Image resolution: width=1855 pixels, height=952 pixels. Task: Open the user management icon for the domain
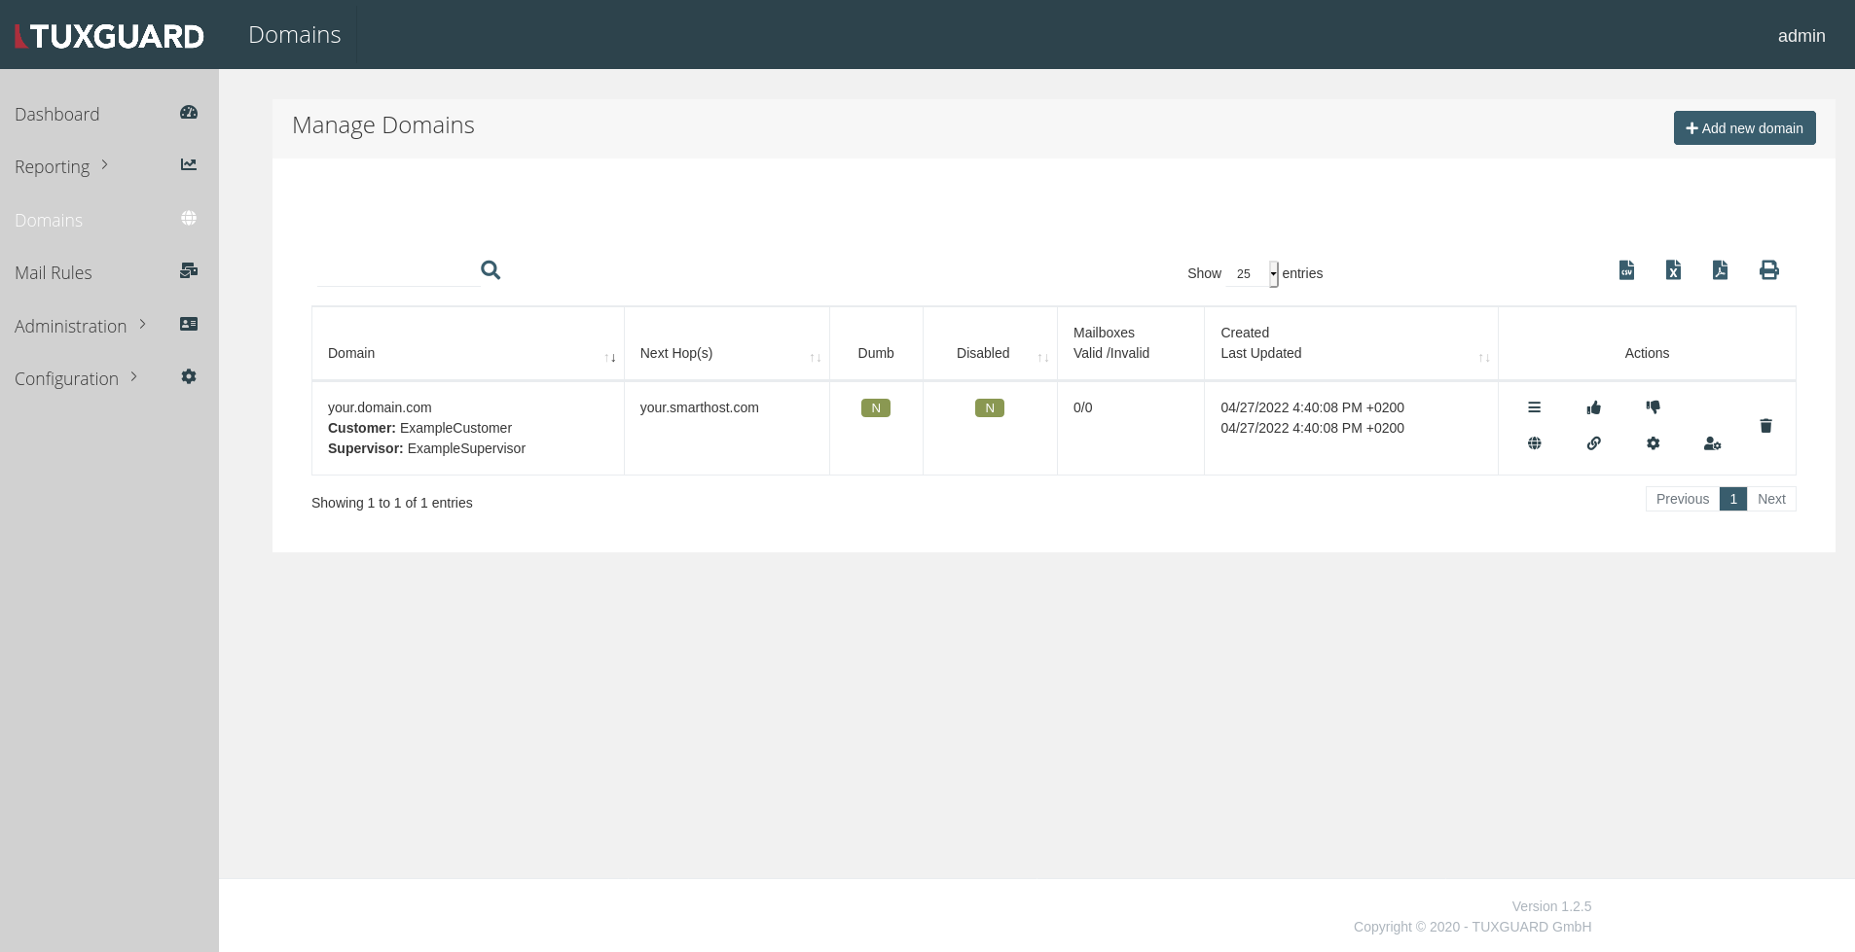pyautogui.click(x=1713, y=443)
